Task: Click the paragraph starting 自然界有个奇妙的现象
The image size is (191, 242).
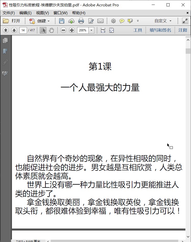Action: (99, 167)
